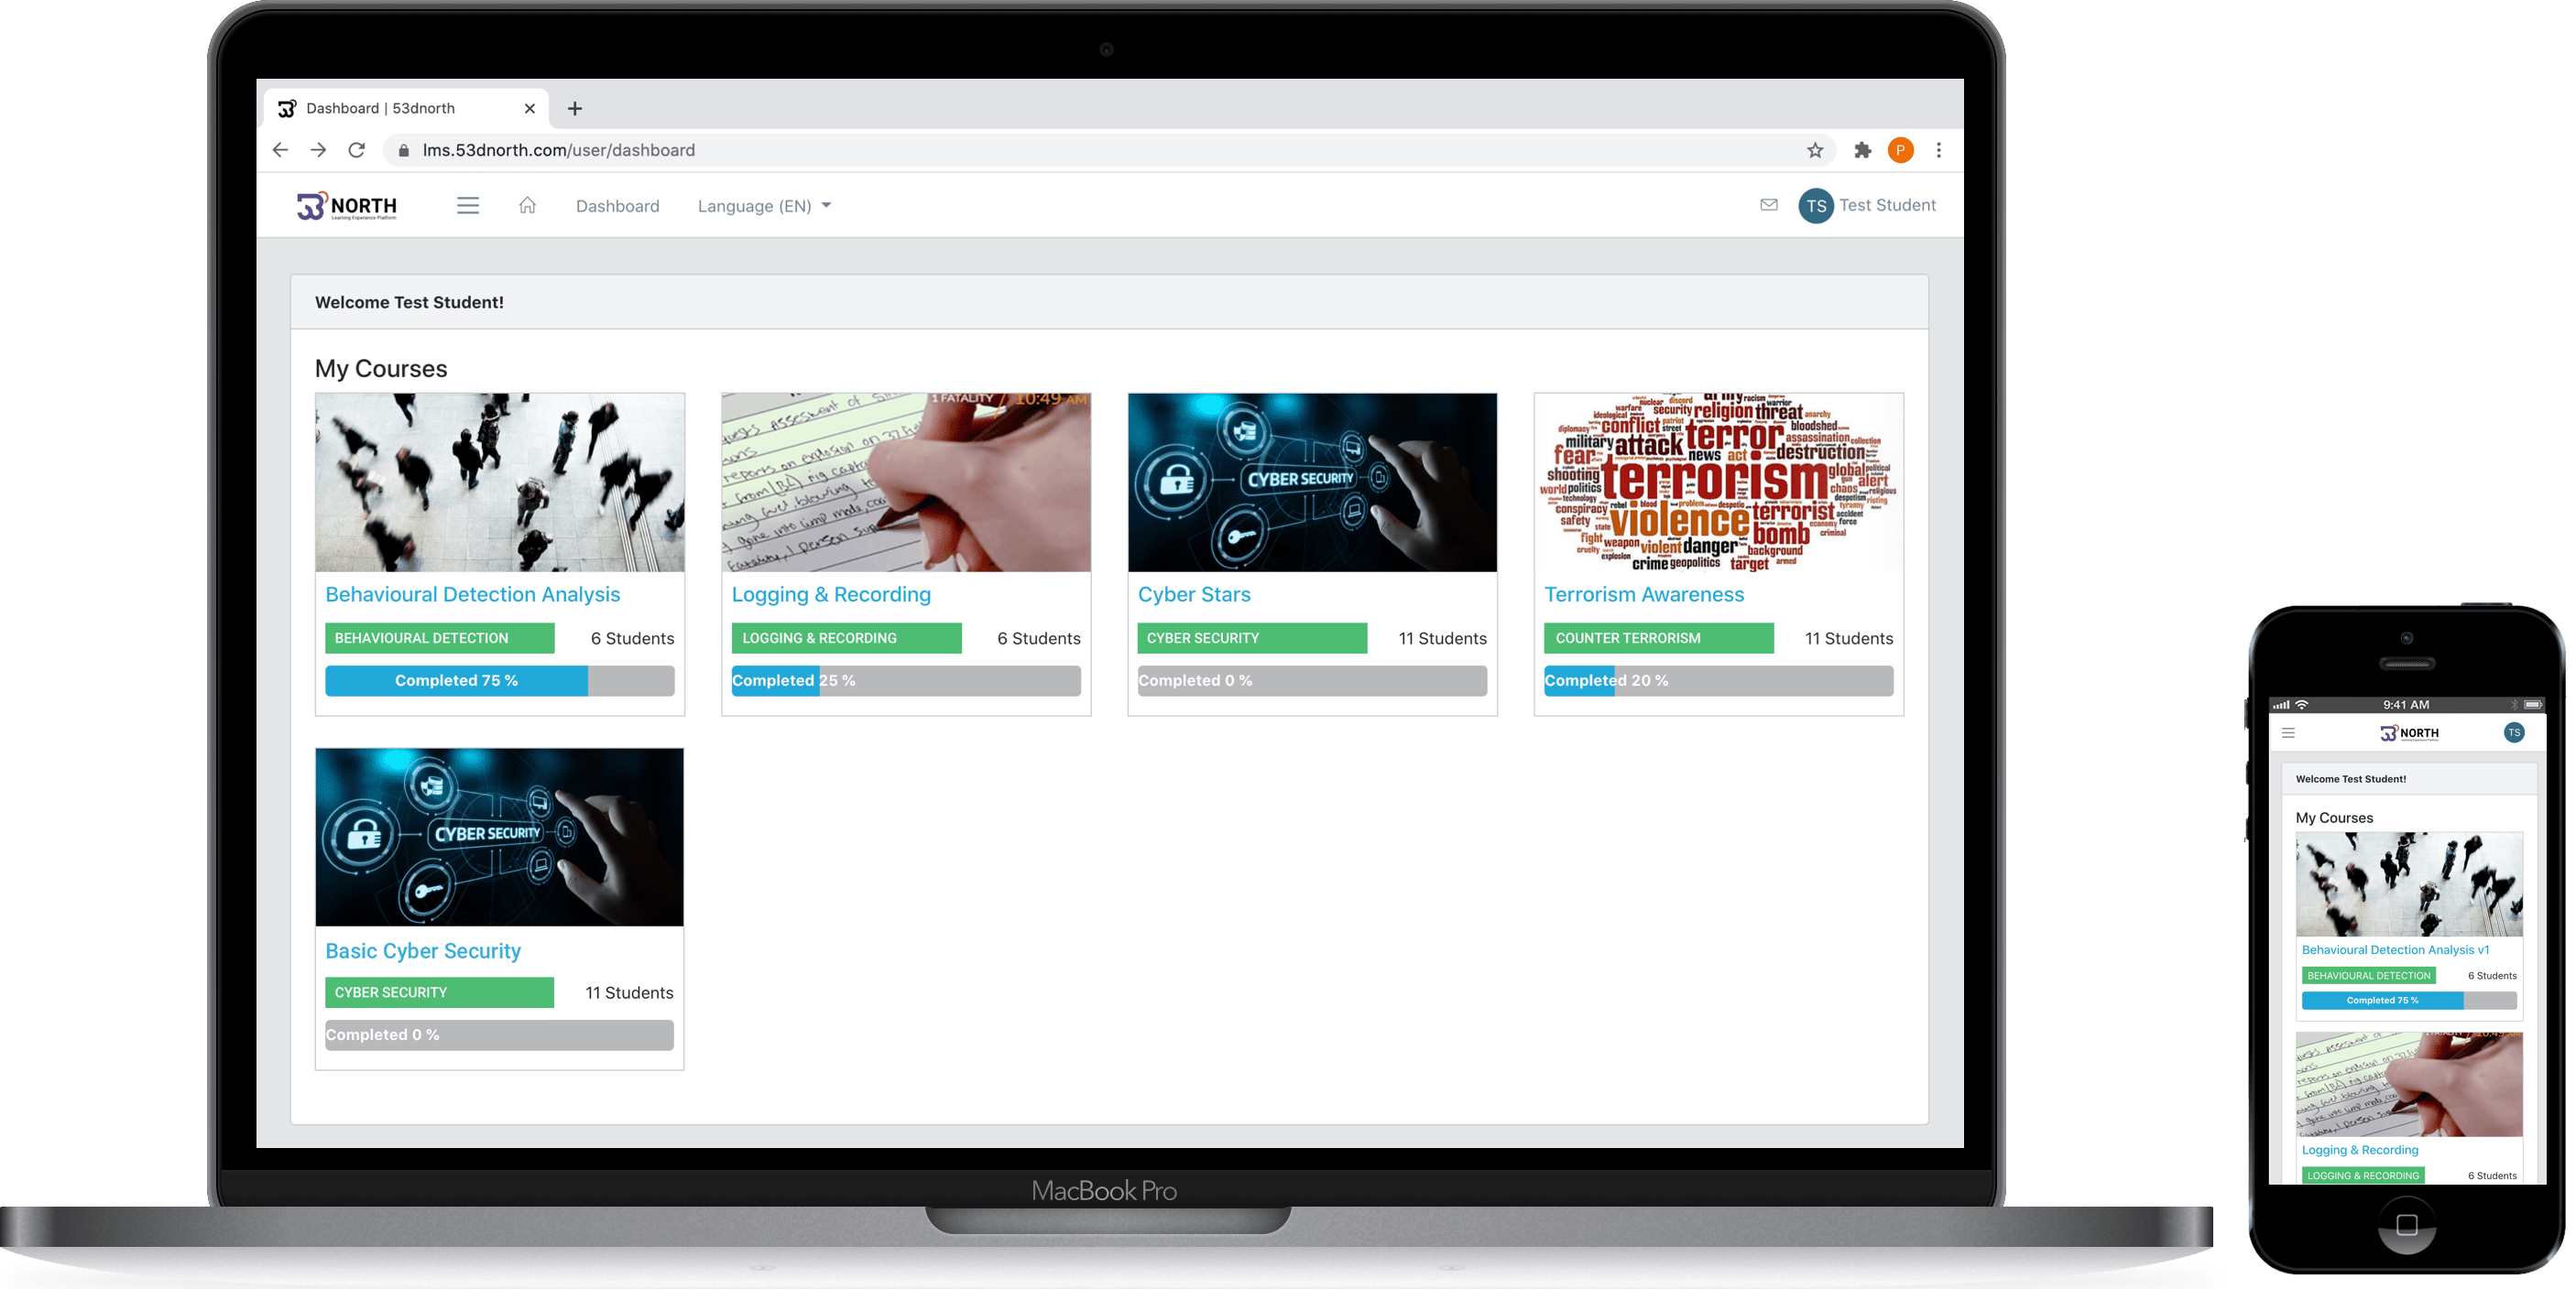Click the handwriting course thumbnail on phone
Image resolution: width=2576 pixels, height=1289 pixels.
coord(2409,1084)
